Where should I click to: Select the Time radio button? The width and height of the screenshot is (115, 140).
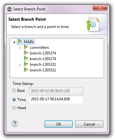pos(14,99)
